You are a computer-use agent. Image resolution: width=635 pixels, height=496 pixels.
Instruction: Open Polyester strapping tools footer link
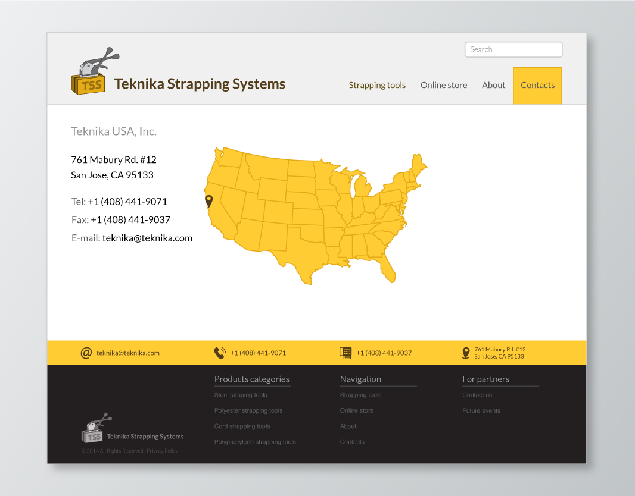coord(248,411)
